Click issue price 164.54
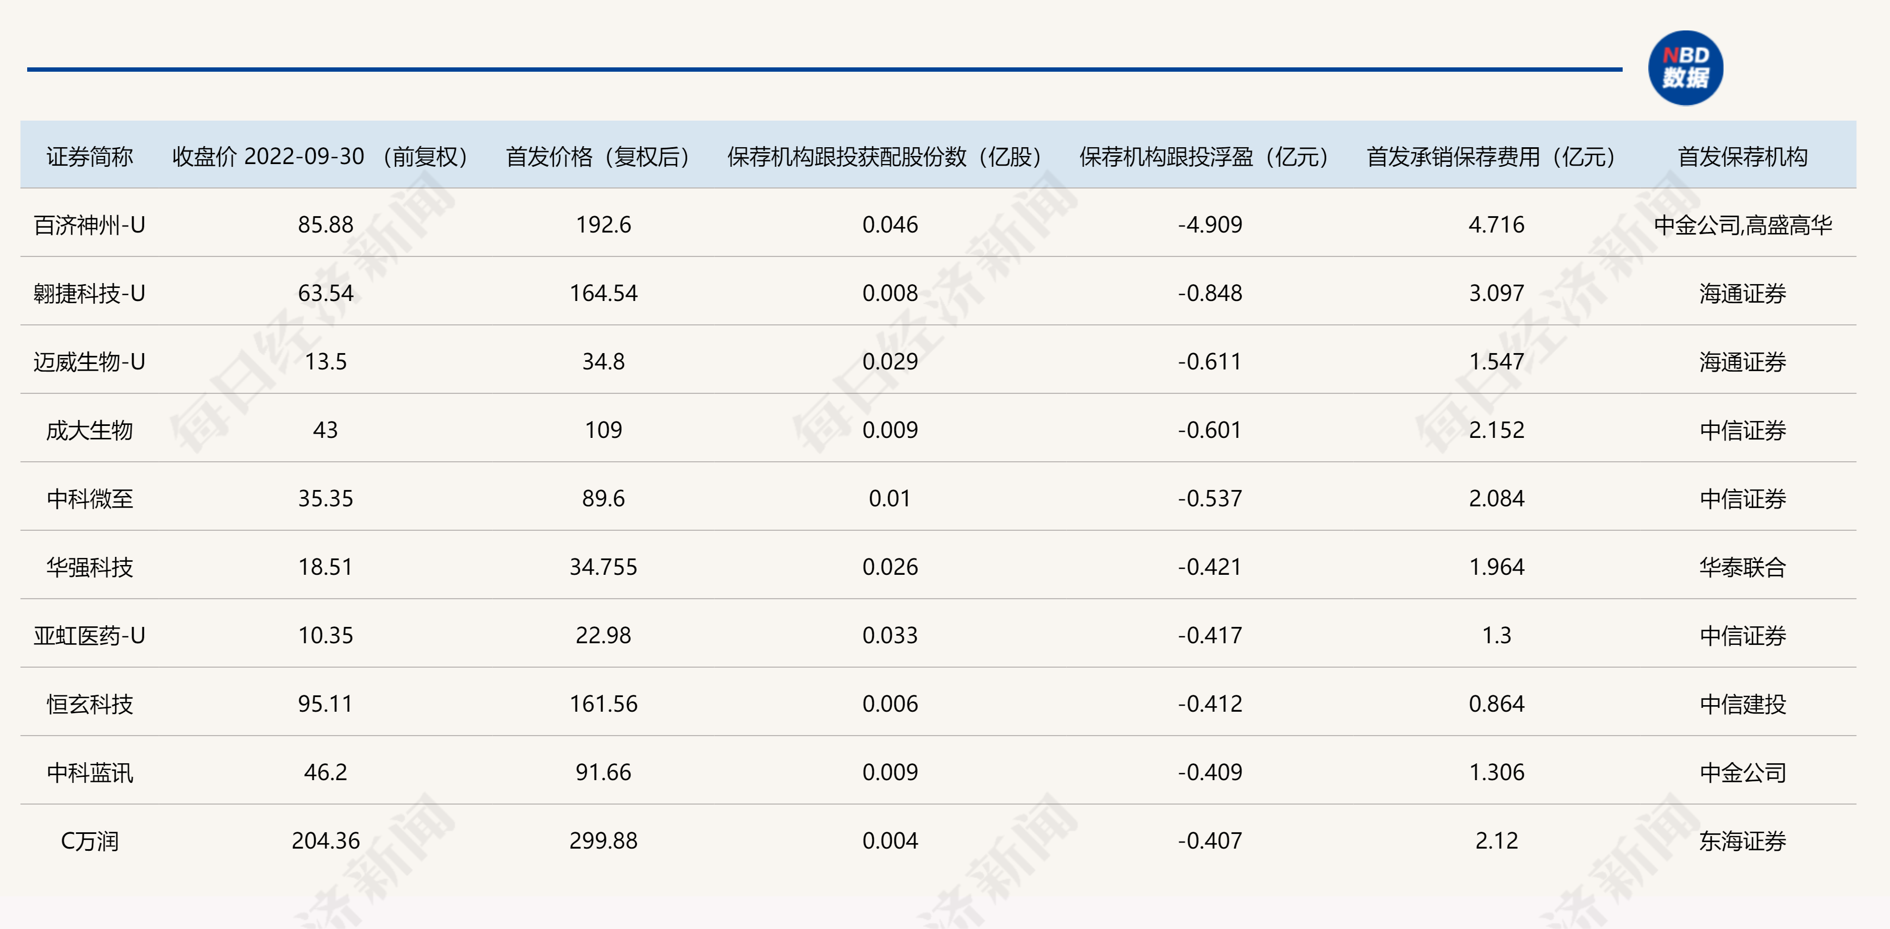The width and height of the screenshot is (1890, 929). (603, 293)
